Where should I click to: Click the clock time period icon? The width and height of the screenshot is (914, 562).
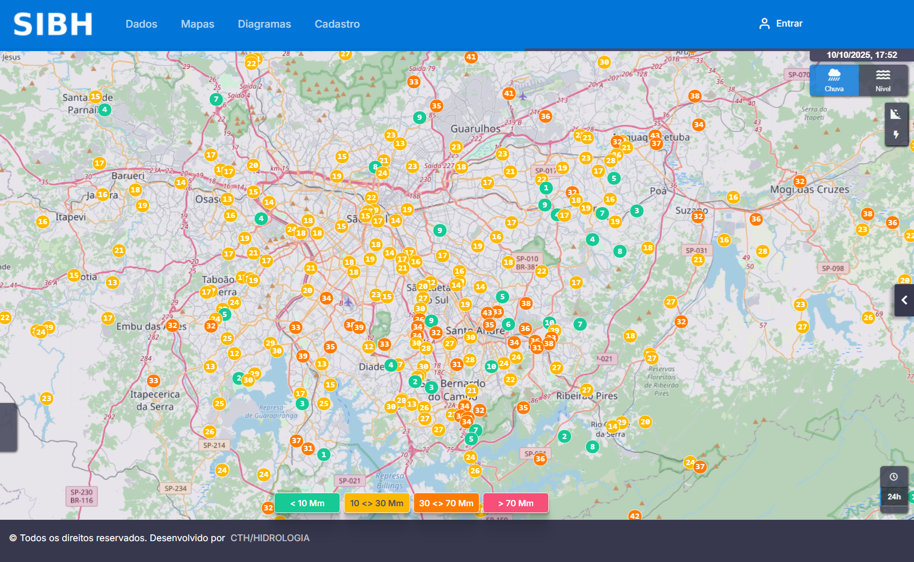pyautogui.click(x=894, y=477)
